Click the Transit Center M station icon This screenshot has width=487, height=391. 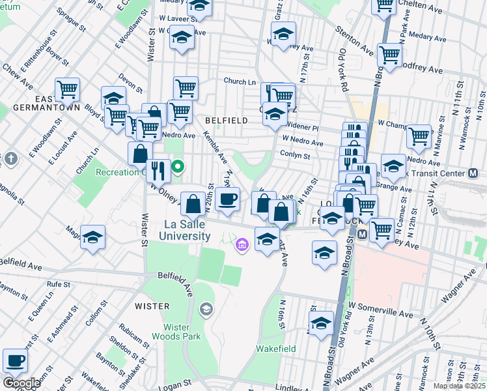click(x=473, y=173)
